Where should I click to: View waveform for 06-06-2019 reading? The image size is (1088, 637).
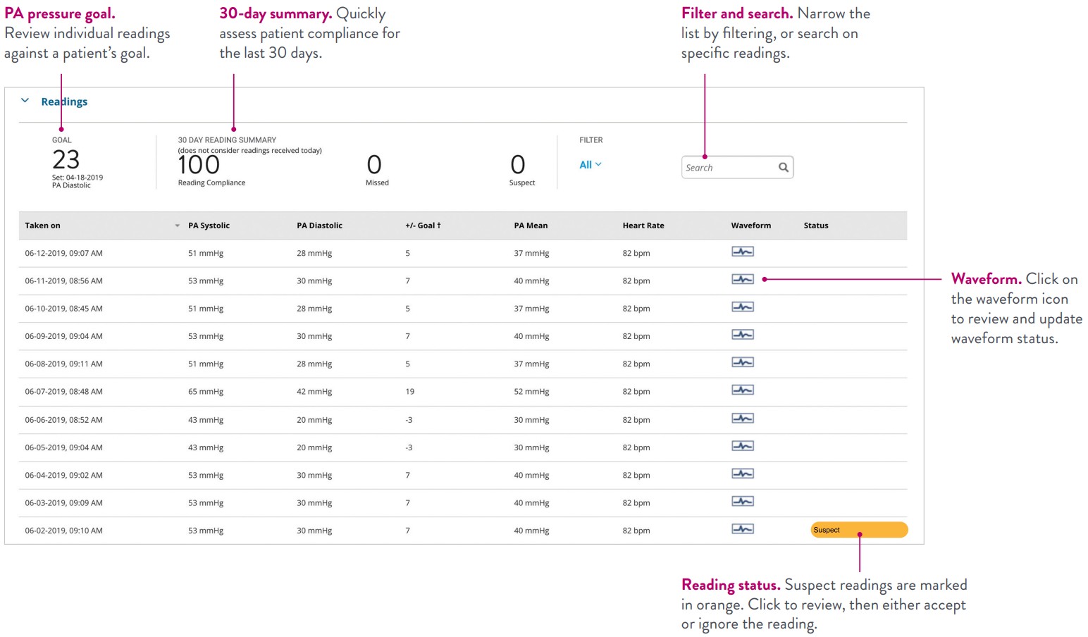pos(742,419)
